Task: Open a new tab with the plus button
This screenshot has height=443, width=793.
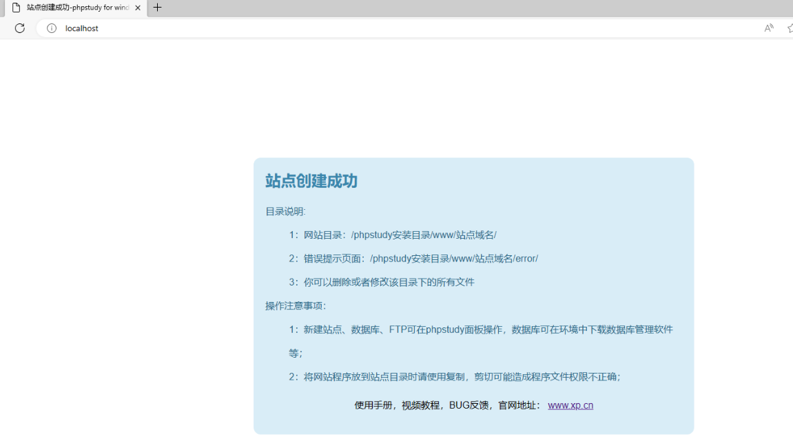Action: pos(158,8)
